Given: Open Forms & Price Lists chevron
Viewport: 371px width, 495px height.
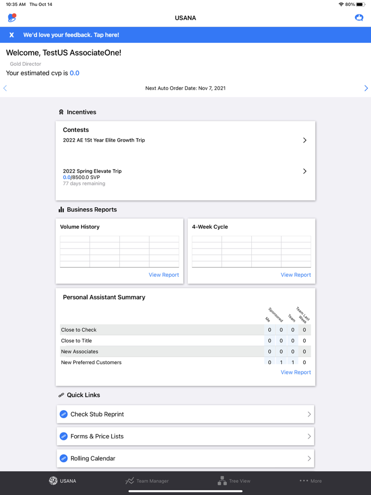Looking at the screenshot, I should [309, 436].
